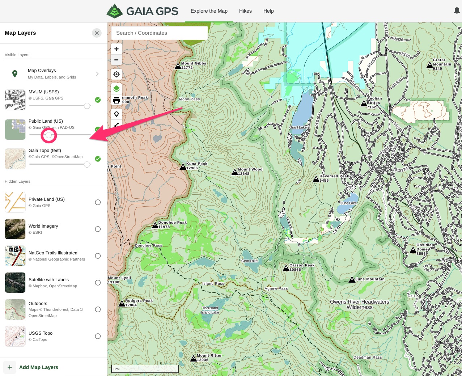Click the Thousand Island Lake label
The height and width of the screenshot is (376, 462).
(210, 310)
